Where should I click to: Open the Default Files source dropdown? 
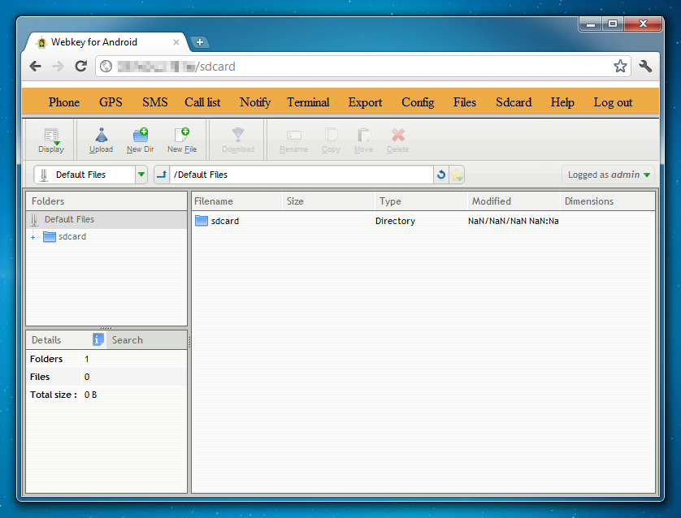point(141,175)
